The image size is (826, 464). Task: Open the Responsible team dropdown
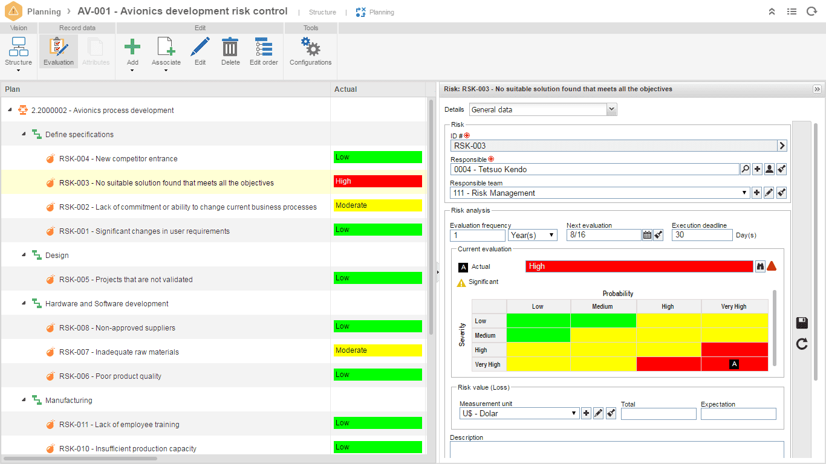tap(600, 193)
